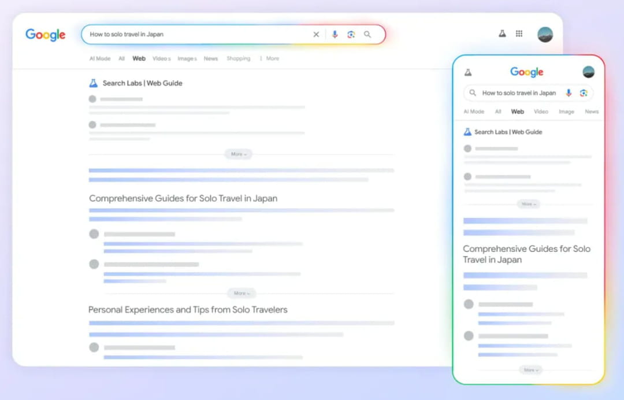Expand the bottom More button on mobile
The width and height of the screenshot is (624, 400).
click(x=531, y=370)
